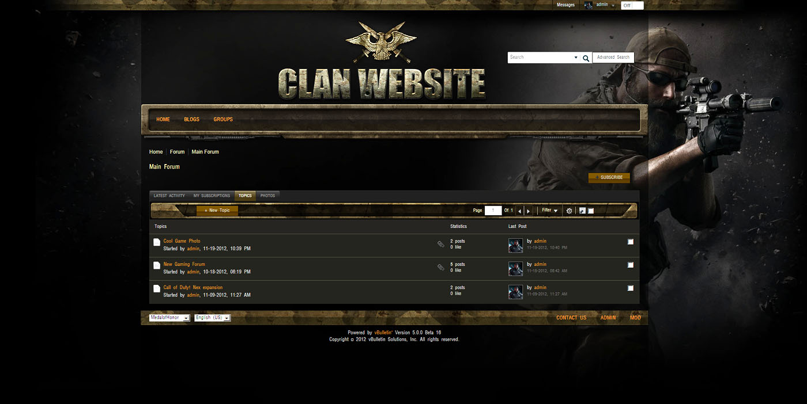Click the attachment paperclip on Cool Game Photo
The image size is (807, 404).
tap(441, 245)
